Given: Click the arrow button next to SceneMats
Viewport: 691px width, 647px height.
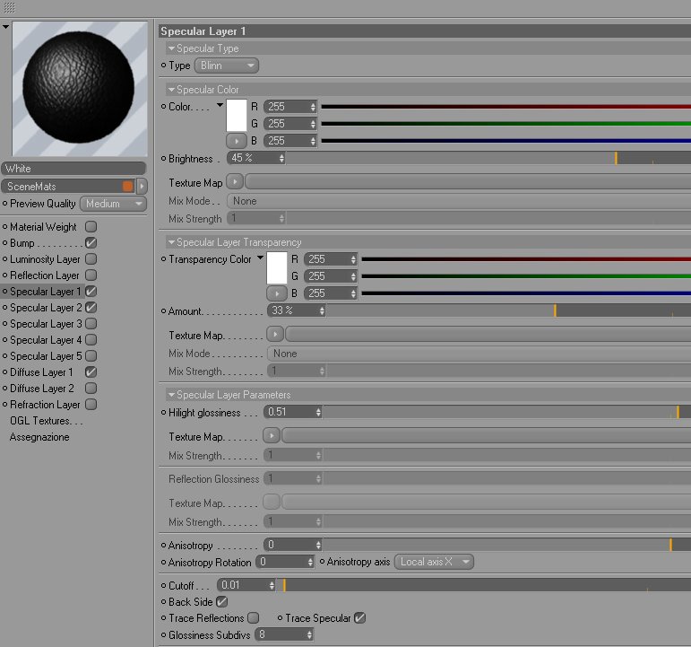Looking at the screenshot, I should [142, 187].
